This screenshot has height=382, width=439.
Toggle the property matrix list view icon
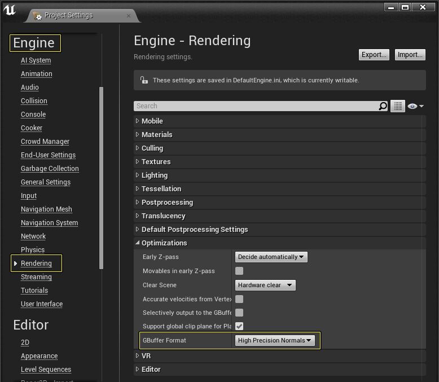click(x=398, y=106)
